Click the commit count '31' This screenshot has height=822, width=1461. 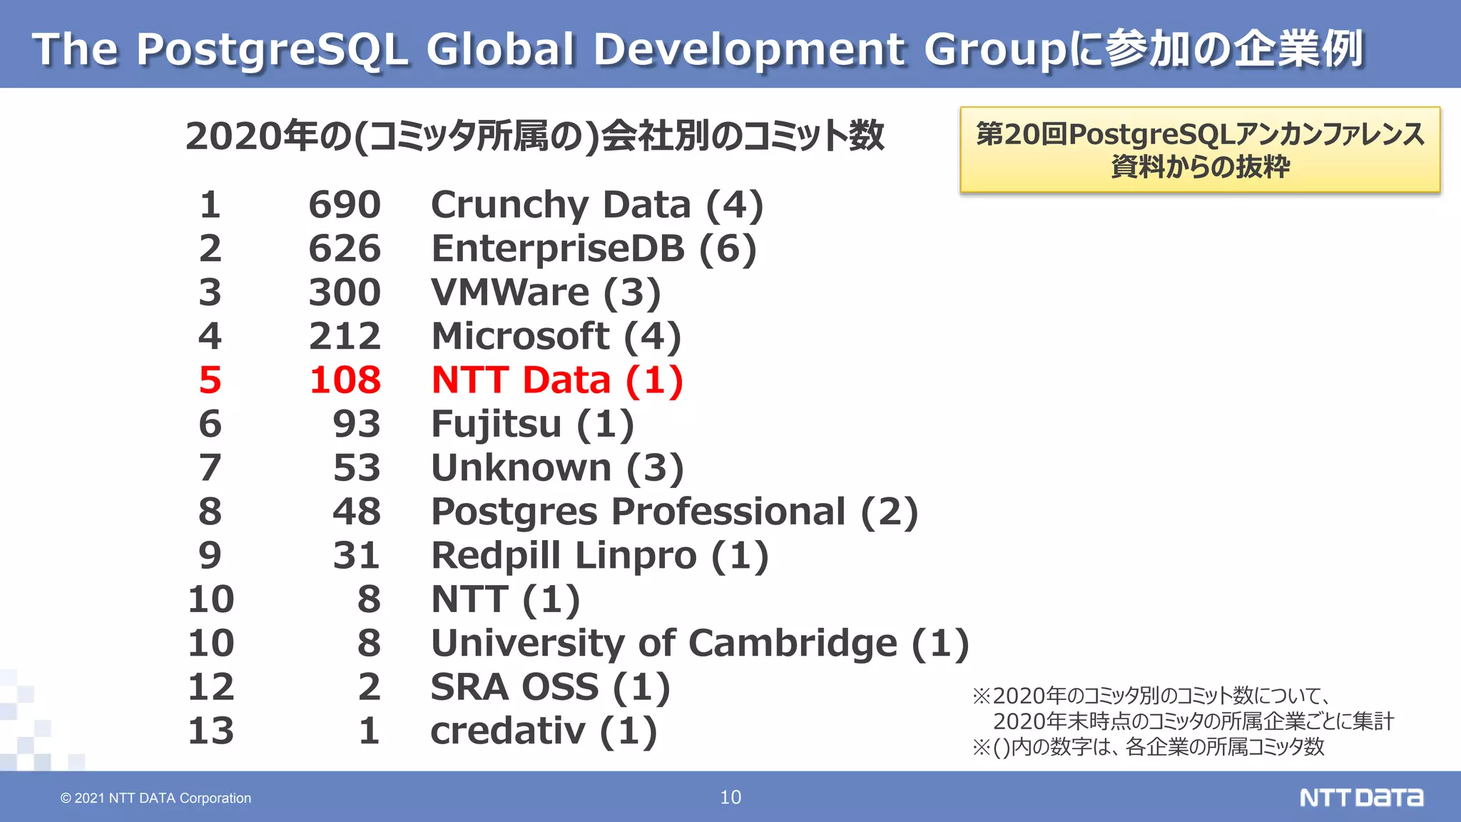(x=356, y=555)
